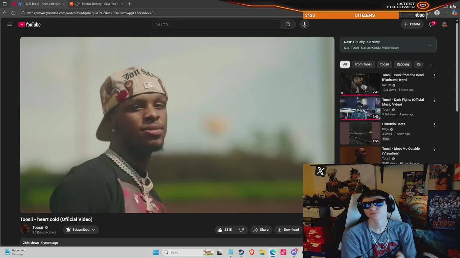The width and height of the screenshot is (460, 258).
Task: Open options for Back from the Dead video
Action: (x=434, y=76)
